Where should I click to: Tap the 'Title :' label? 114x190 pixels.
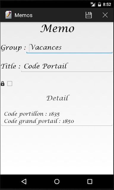pyautogui.click(x=11, y=66)
